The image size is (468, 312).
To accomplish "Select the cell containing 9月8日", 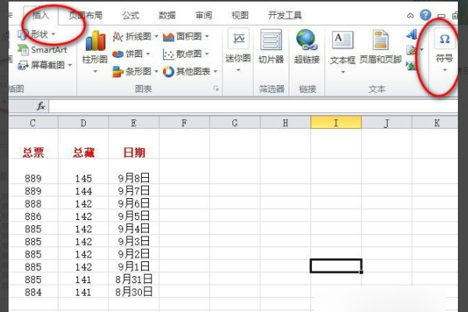I will click(133, 171).
